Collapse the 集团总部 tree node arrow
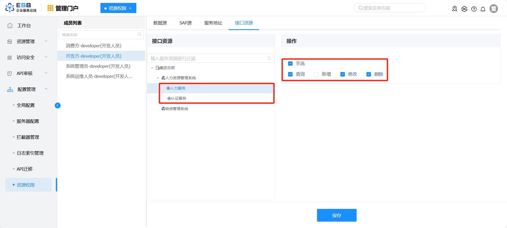Image resolution: width=507 pixels, height=228 pixels. [152, 68]
